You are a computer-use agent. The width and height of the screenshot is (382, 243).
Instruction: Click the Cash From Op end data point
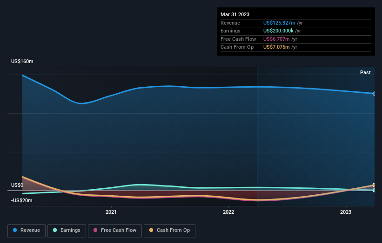[x=374, y=185]
